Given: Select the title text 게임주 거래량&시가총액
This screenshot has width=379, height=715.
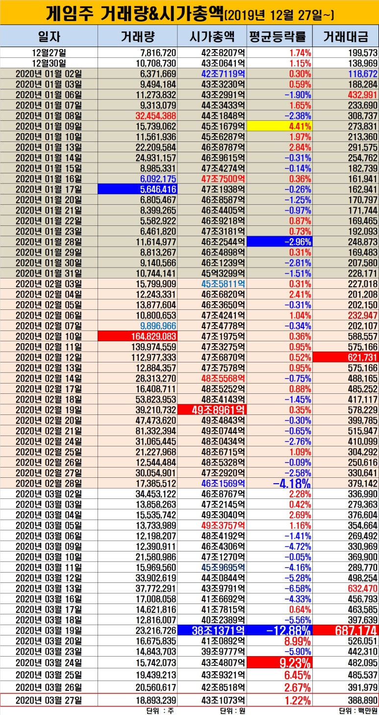Looking at the screenshot, I should pos(134,13).
